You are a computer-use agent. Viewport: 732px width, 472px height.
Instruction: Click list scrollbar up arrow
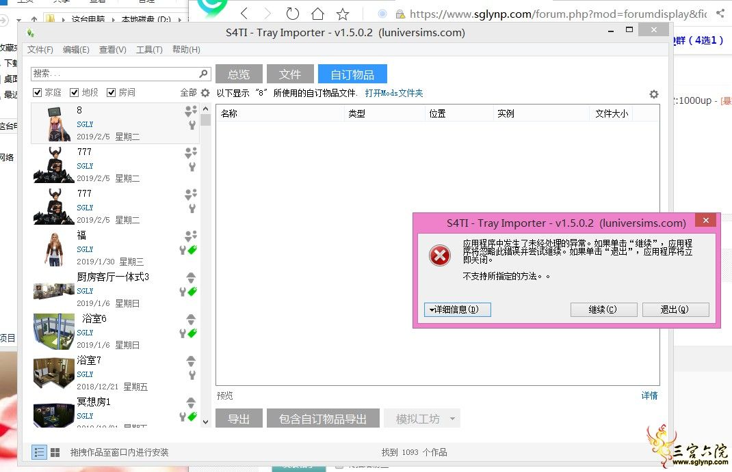(x=205, y=109)
